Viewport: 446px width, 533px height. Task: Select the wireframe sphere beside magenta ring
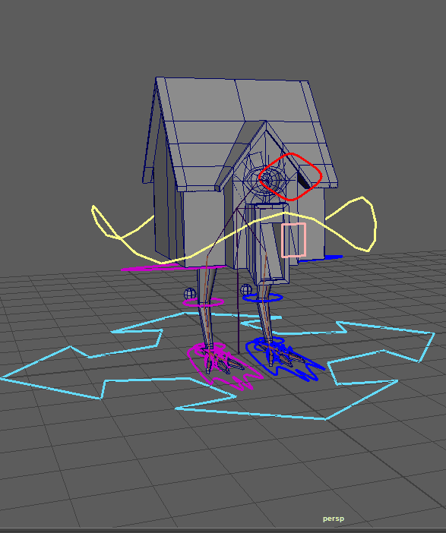coord(190,294)
